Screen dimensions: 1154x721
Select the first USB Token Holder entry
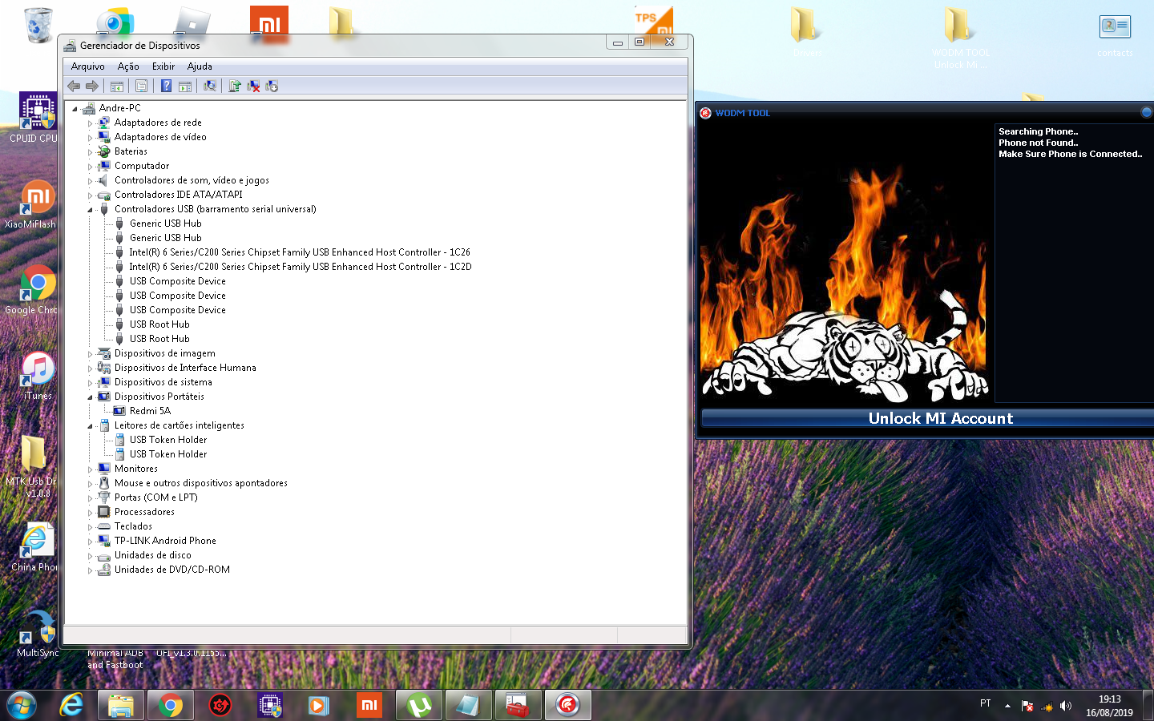point(168,440)
